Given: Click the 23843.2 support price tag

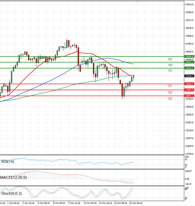Looking at the screenshot, I should click(x=189, y=96).
